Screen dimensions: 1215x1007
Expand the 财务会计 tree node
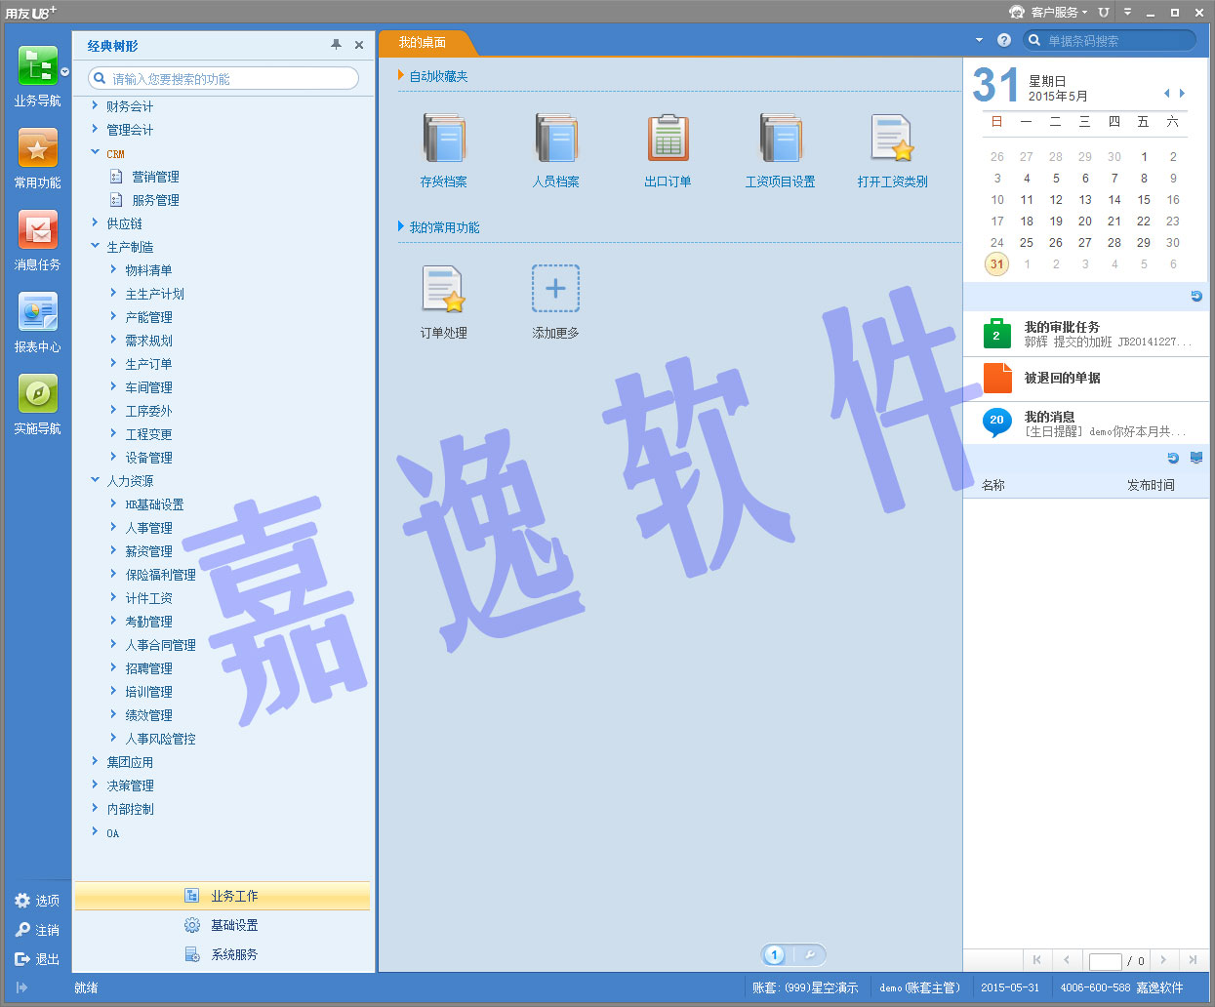tap(95, 105)
